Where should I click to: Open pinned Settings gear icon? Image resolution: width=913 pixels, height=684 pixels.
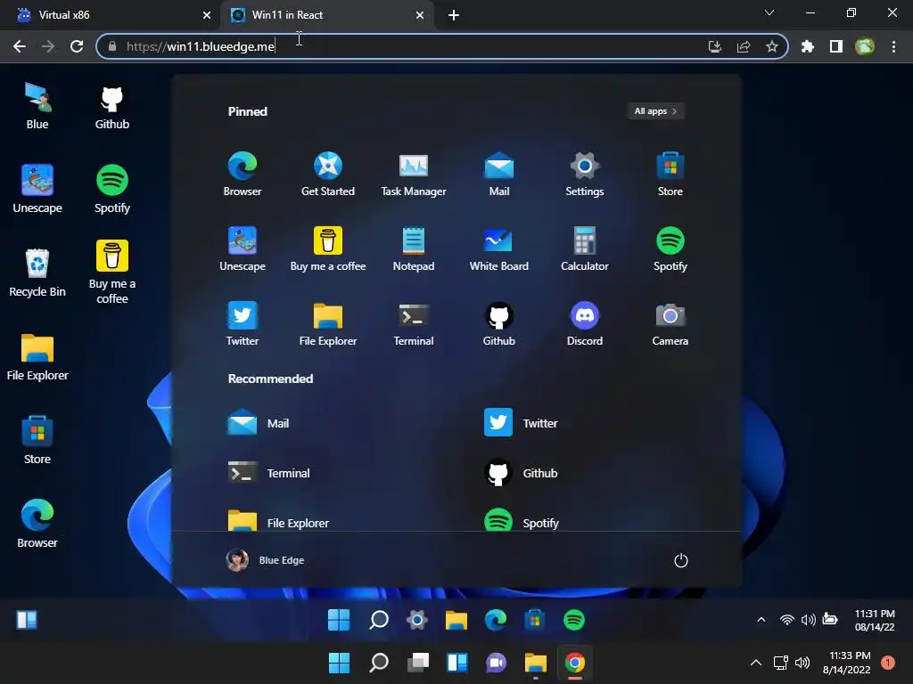585,167
